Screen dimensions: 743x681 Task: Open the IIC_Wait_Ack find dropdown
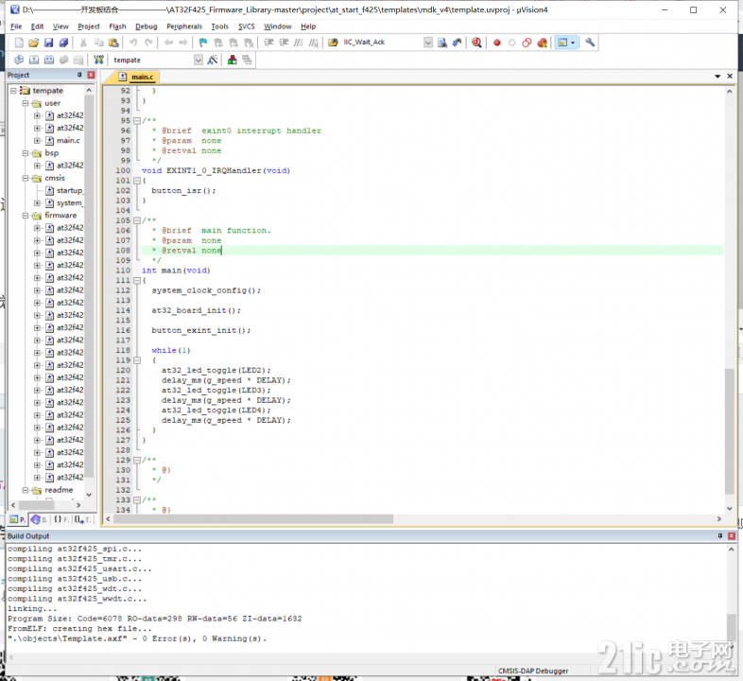428,43
